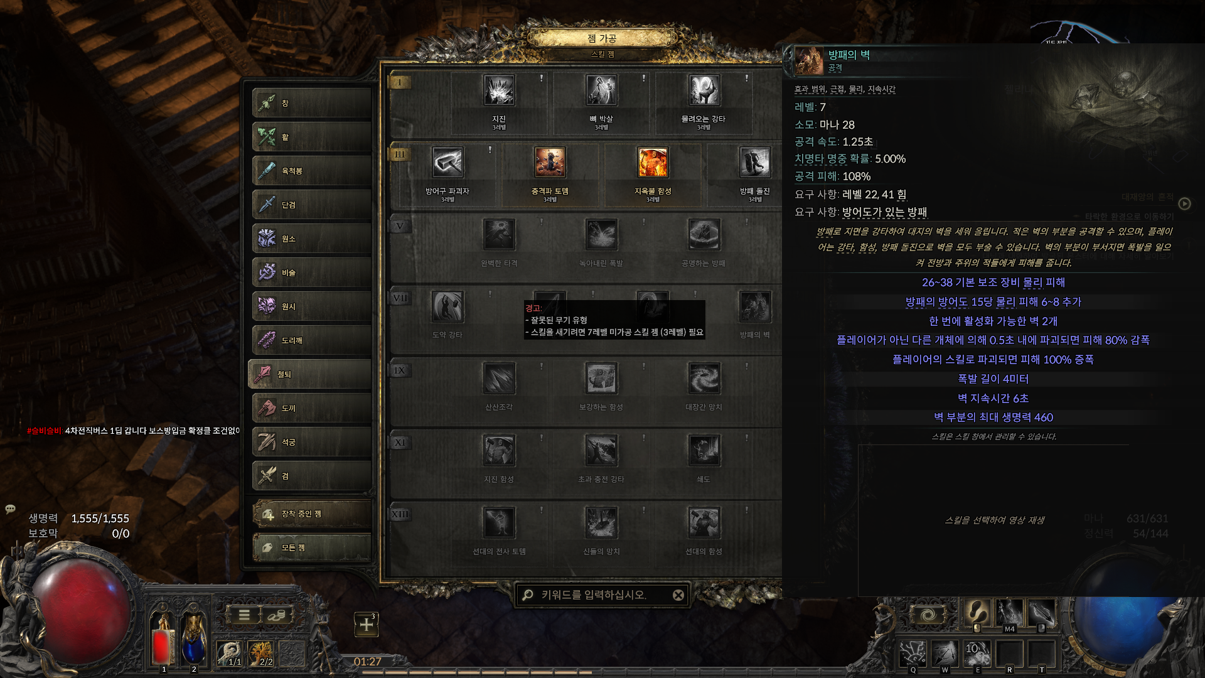The width and height of the screenshot is (1205, 678).
Task: Click the plus icon with 3 badge
Action: [366, 624]
